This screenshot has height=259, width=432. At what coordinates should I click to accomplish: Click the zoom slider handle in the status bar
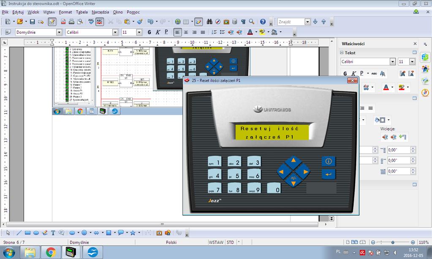click(x=393, y=242)
